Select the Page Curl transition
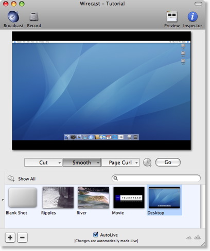The height and width of the screenshot is (251, 210). [x=120, y=163]
